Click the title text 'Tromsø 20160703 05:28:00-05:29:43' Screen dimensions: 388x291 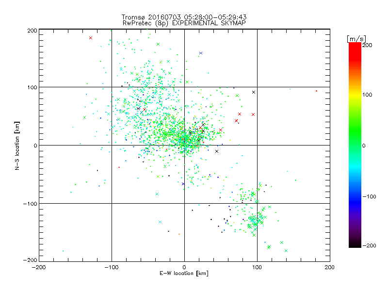[x=184, y=17]
